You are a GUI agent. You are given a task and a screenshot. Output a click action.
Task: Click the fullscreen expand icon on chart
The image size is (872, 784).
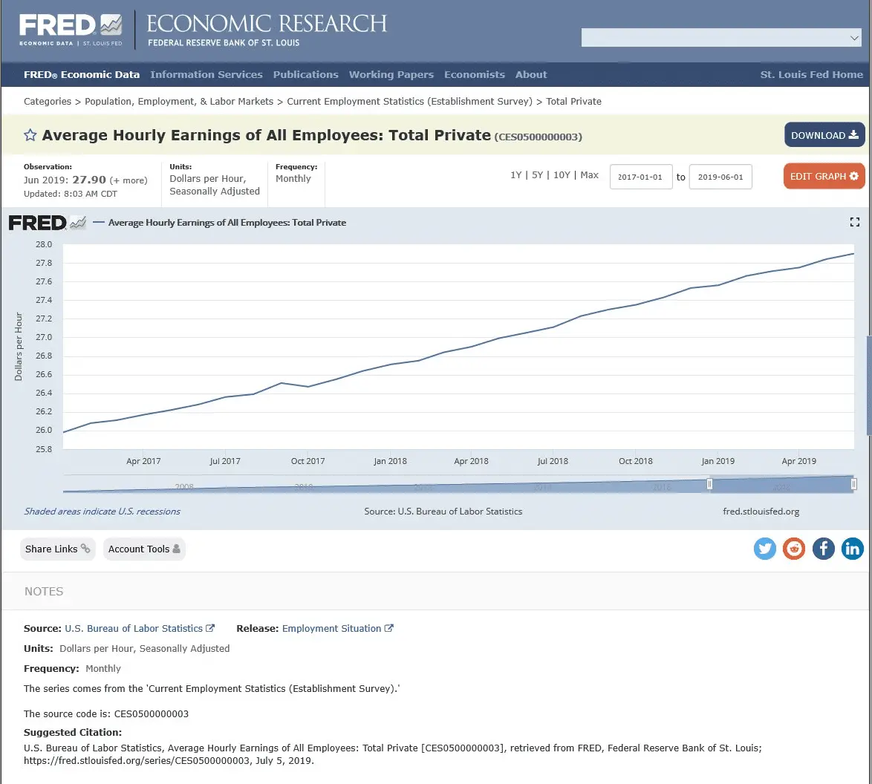click(x=854, y=222)
